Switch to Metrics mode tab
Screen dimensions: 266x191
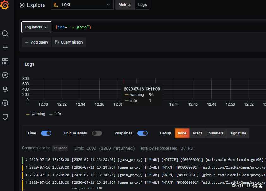pos(125,5)
